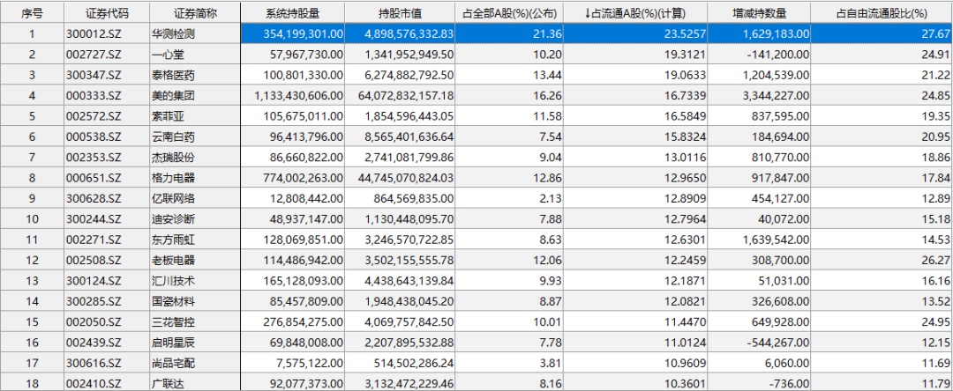Screen dimensions: 953x391
Task: Click the 尚品宅配 name cell
Action: pos(195,363)
